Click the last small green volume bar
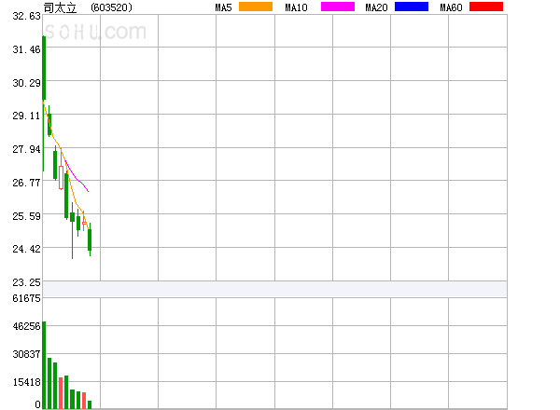This screenshot has width=560, height=410. pos(90,404)
